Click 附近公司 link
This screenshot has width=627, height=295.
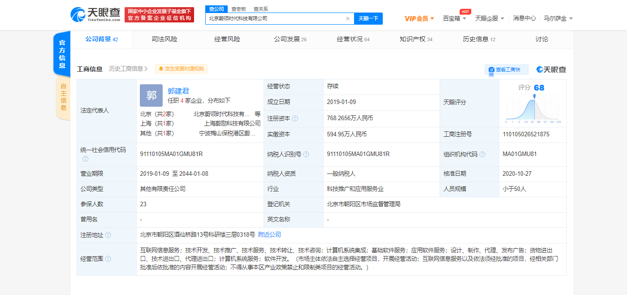point(270,234)
